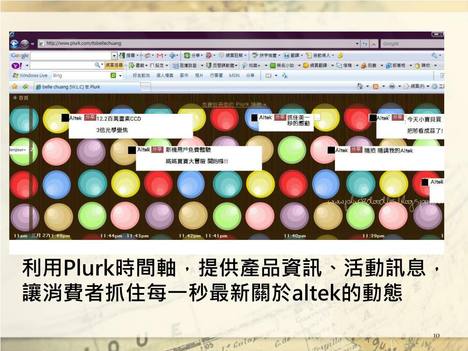Screen dimensions: 468x351
Task: Click the Refresh icon beside address bar
Action: coord(365,43)
